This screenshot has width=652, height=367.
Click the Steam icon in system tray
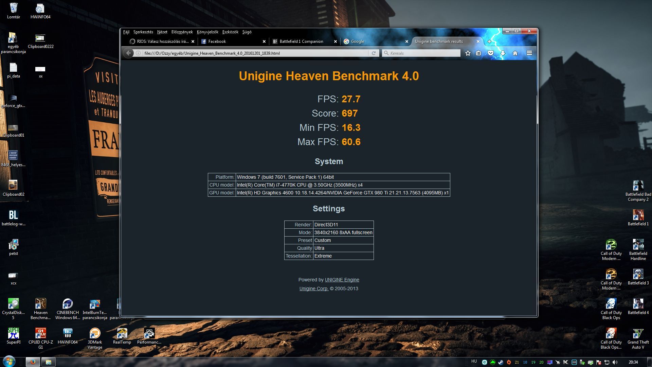[x=501, y=362]
